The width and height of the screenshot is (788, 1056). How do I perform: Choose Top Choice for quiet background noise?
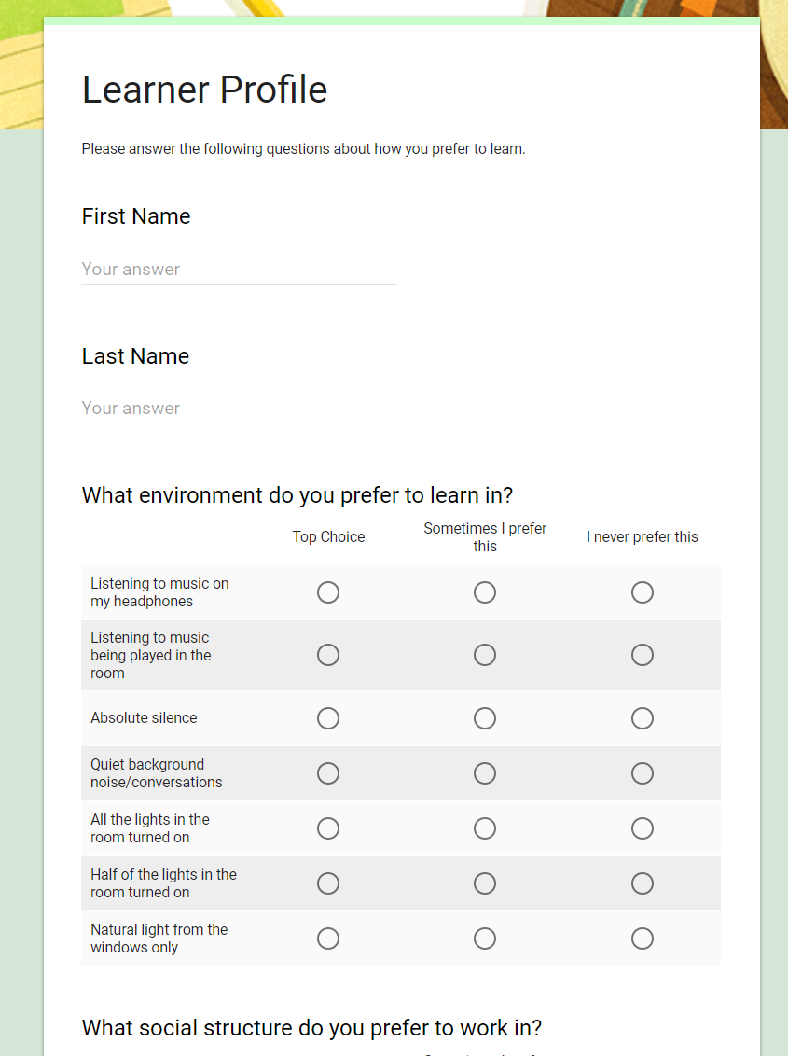(x=328, y=773)
